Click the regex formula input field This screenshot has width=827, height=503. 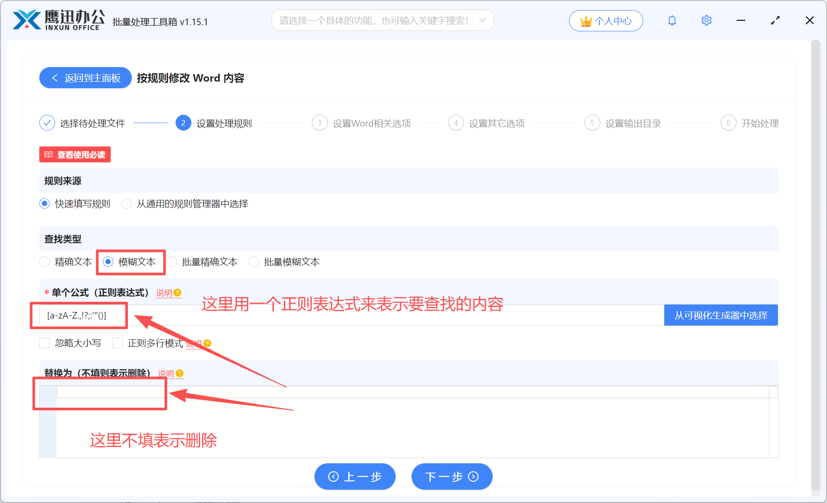click(352, 315)
